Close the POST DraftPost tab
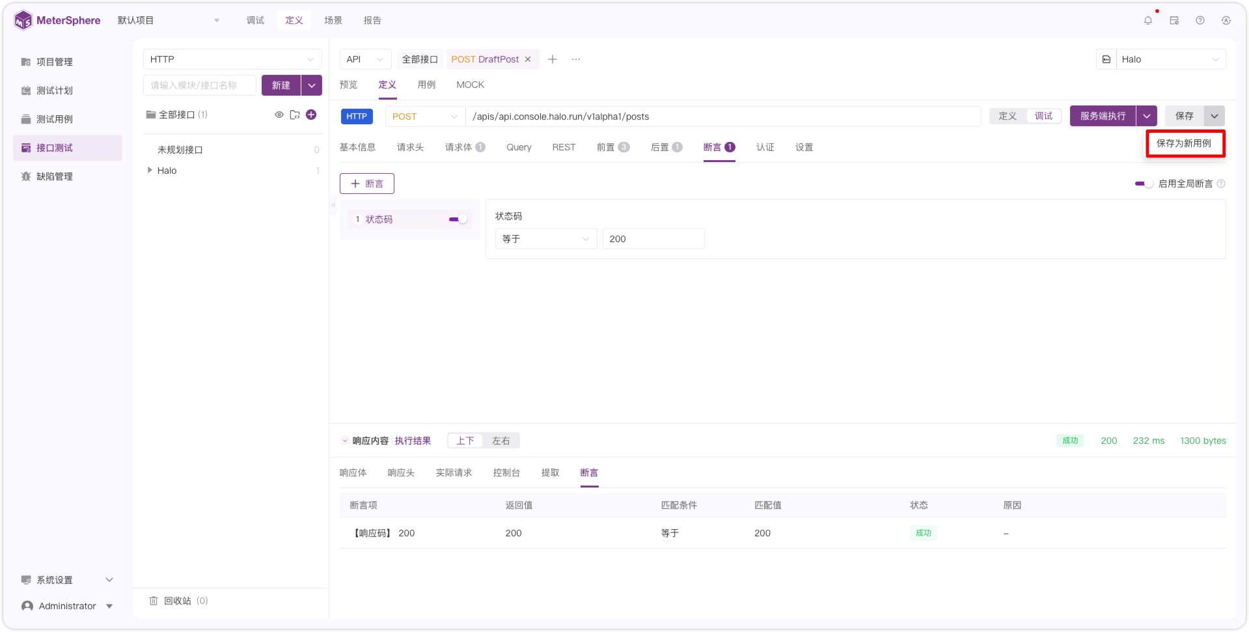This screenshot has width=1249, height=632. coord(528,59)
